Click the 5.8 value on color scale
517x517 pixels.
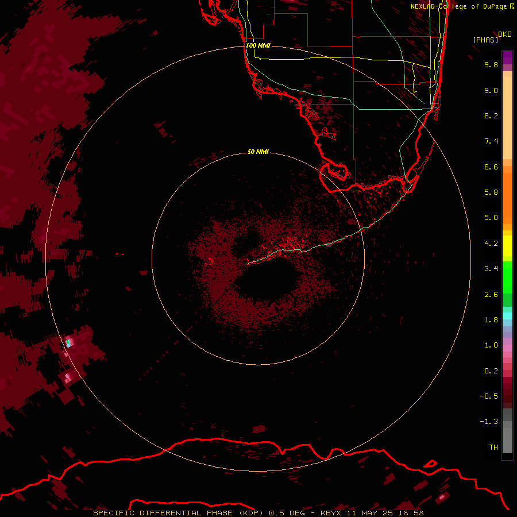click(491, 192)
